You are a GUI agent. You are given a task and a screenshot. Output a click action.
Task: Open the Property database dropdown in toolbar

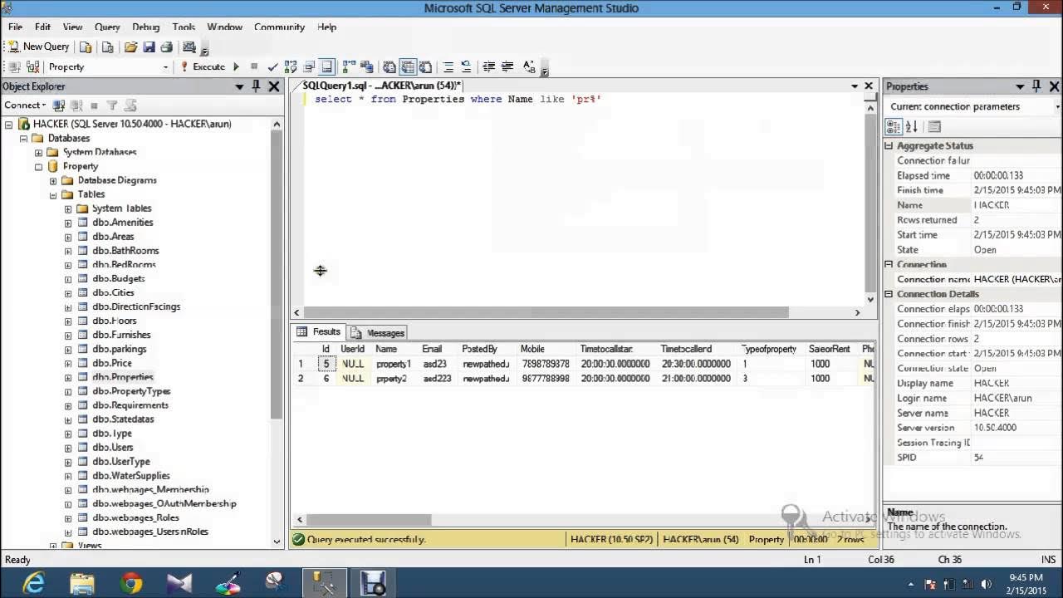point(165,67)
